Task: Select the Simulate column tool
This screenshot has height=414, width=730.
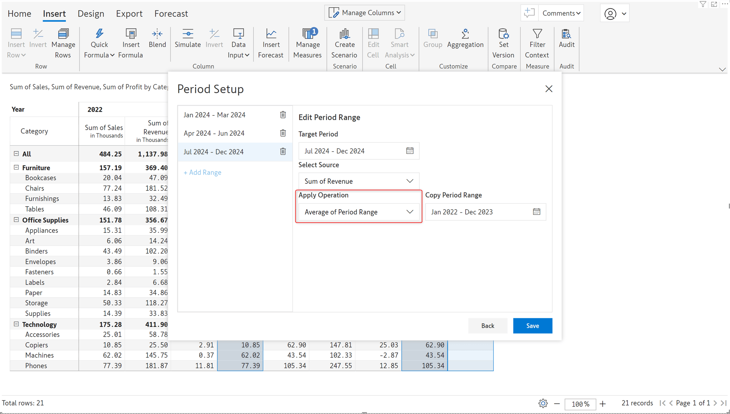Action: (x=188, y=38)
